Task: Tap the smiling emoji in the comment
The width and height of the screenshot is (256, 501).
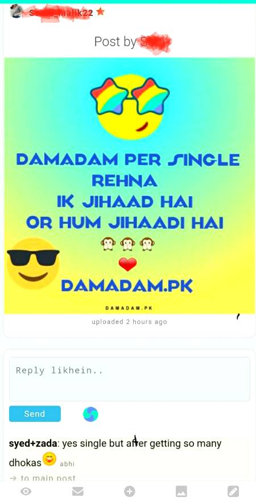Action: click(x=49, y=459)
